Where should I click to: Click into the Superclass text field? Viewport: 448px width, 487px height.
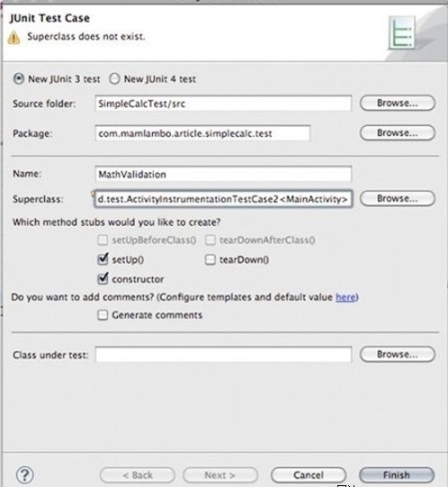[223, 199]
